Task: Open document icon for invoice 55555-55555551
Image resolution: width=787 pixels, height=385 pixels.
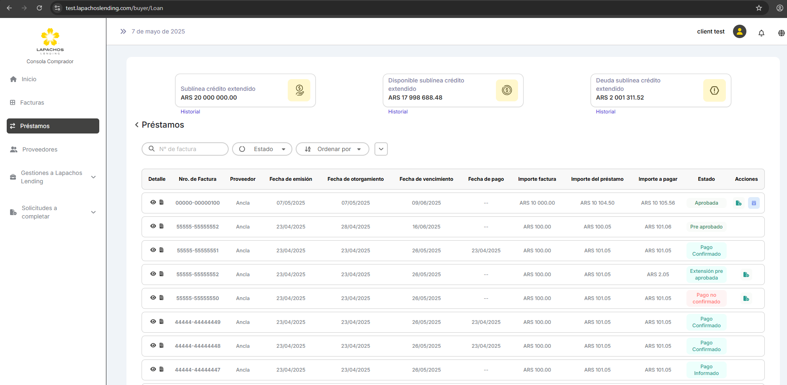Action: click(x=161, y=250)
